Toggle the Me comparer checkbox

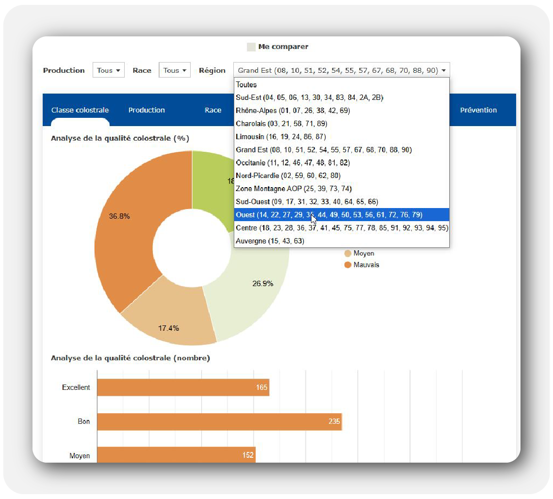(251, 47)
